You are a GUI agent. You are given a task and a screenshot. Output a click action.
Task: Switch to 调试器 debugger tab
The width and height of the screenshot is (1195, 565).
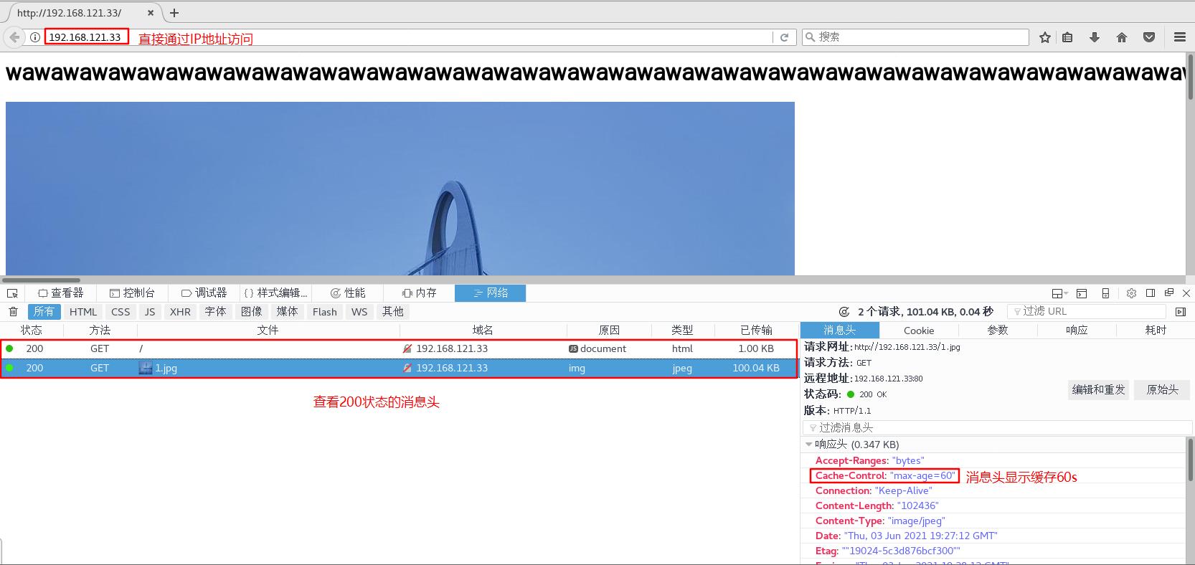(x=204, y=293)
